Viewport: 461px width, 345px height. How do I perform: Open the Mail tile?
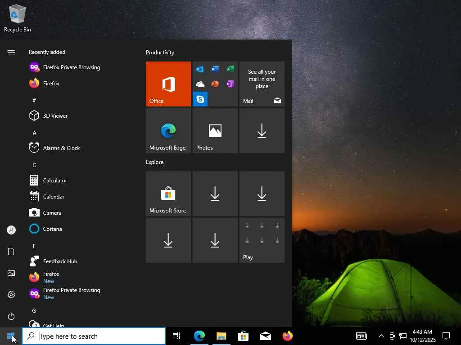(262, 84)
